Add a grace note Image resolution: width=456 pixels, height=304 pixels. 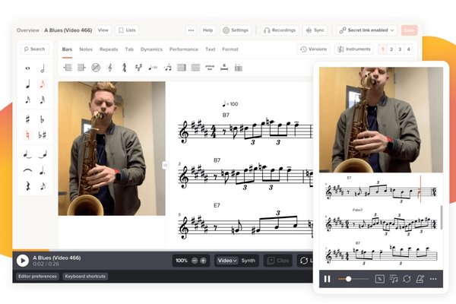(x=43, y=186)
